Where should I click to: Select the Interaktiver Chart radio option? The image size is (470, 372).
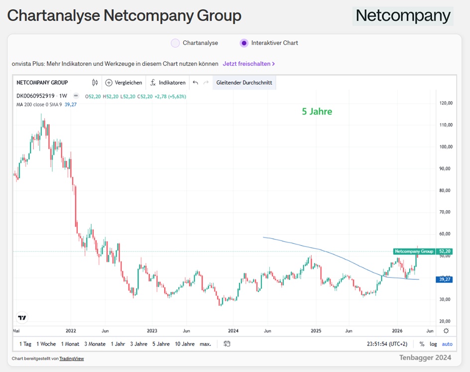(x=244, y=43)
